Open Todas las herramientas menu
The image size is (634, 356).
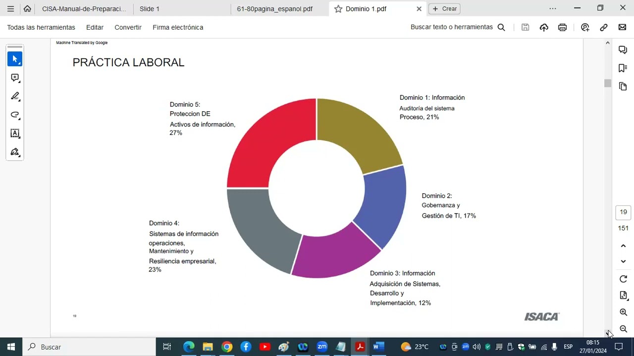coord(41,27)
